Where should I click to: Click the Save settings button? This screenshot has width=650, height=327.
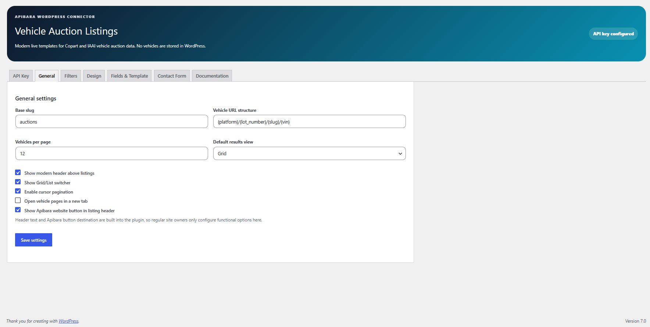[33, 240]
